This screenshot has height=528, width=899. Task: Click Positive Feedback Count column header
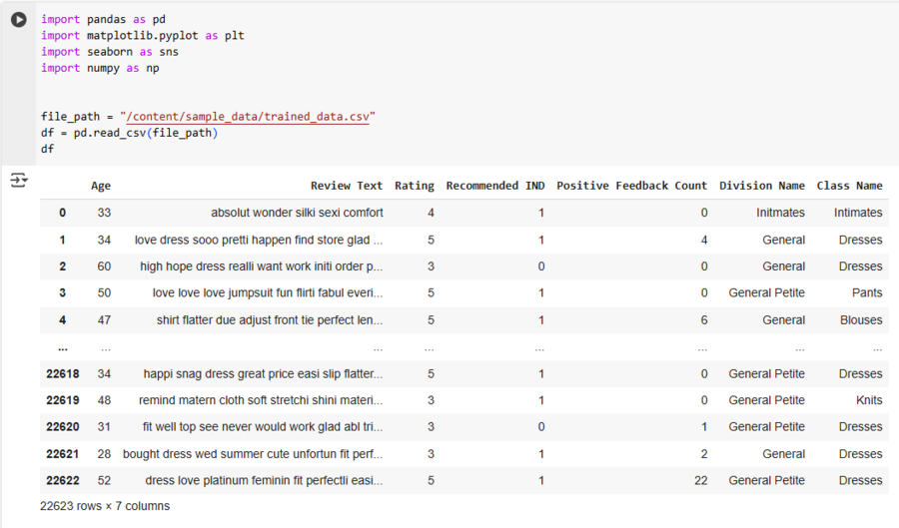click(x=631, y=186)
